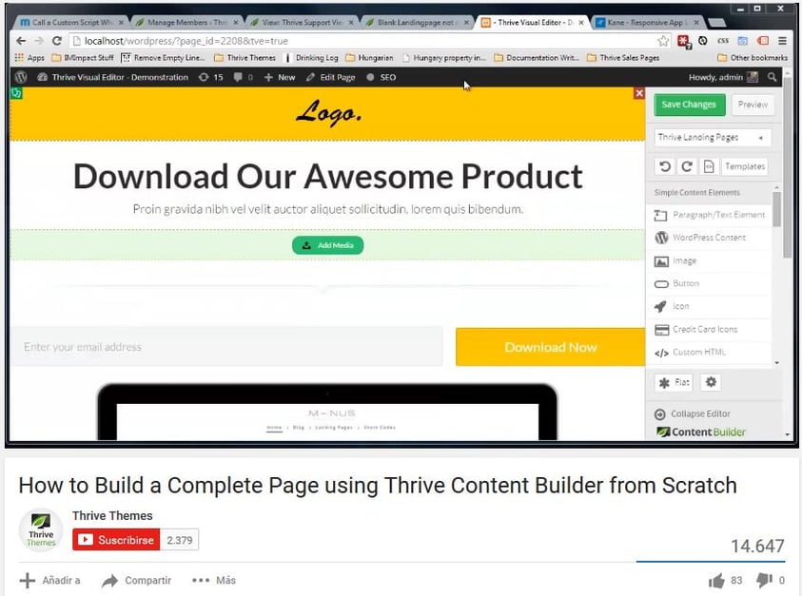This screenshot has height=596, width=802.
Task: Click the WordPress logo in admin bar
Action: [21, 77]
